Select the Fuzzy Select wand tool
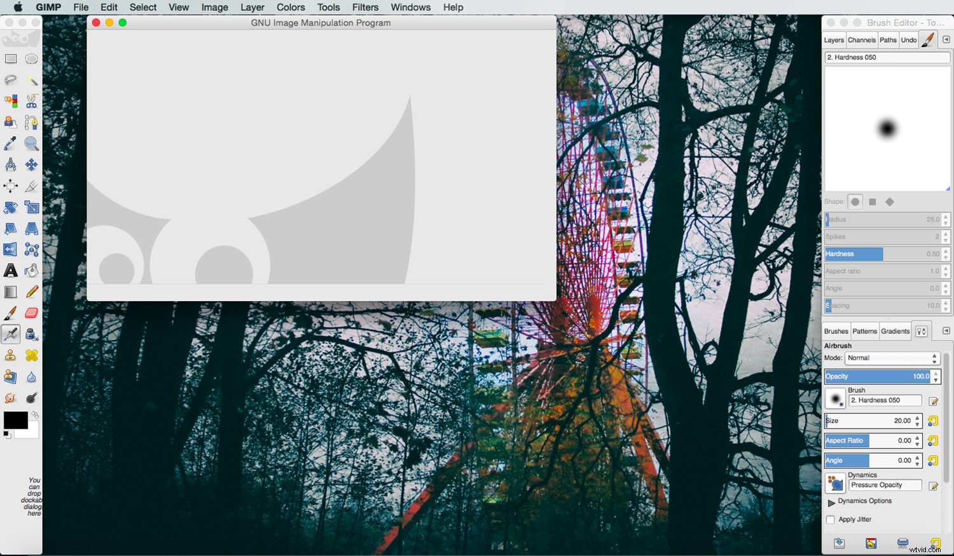Screen dimensions: 954x556 click(x=31, y=80)
